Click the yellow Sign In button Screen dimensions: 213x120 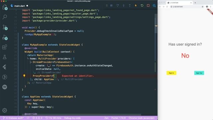click(171, 73)
